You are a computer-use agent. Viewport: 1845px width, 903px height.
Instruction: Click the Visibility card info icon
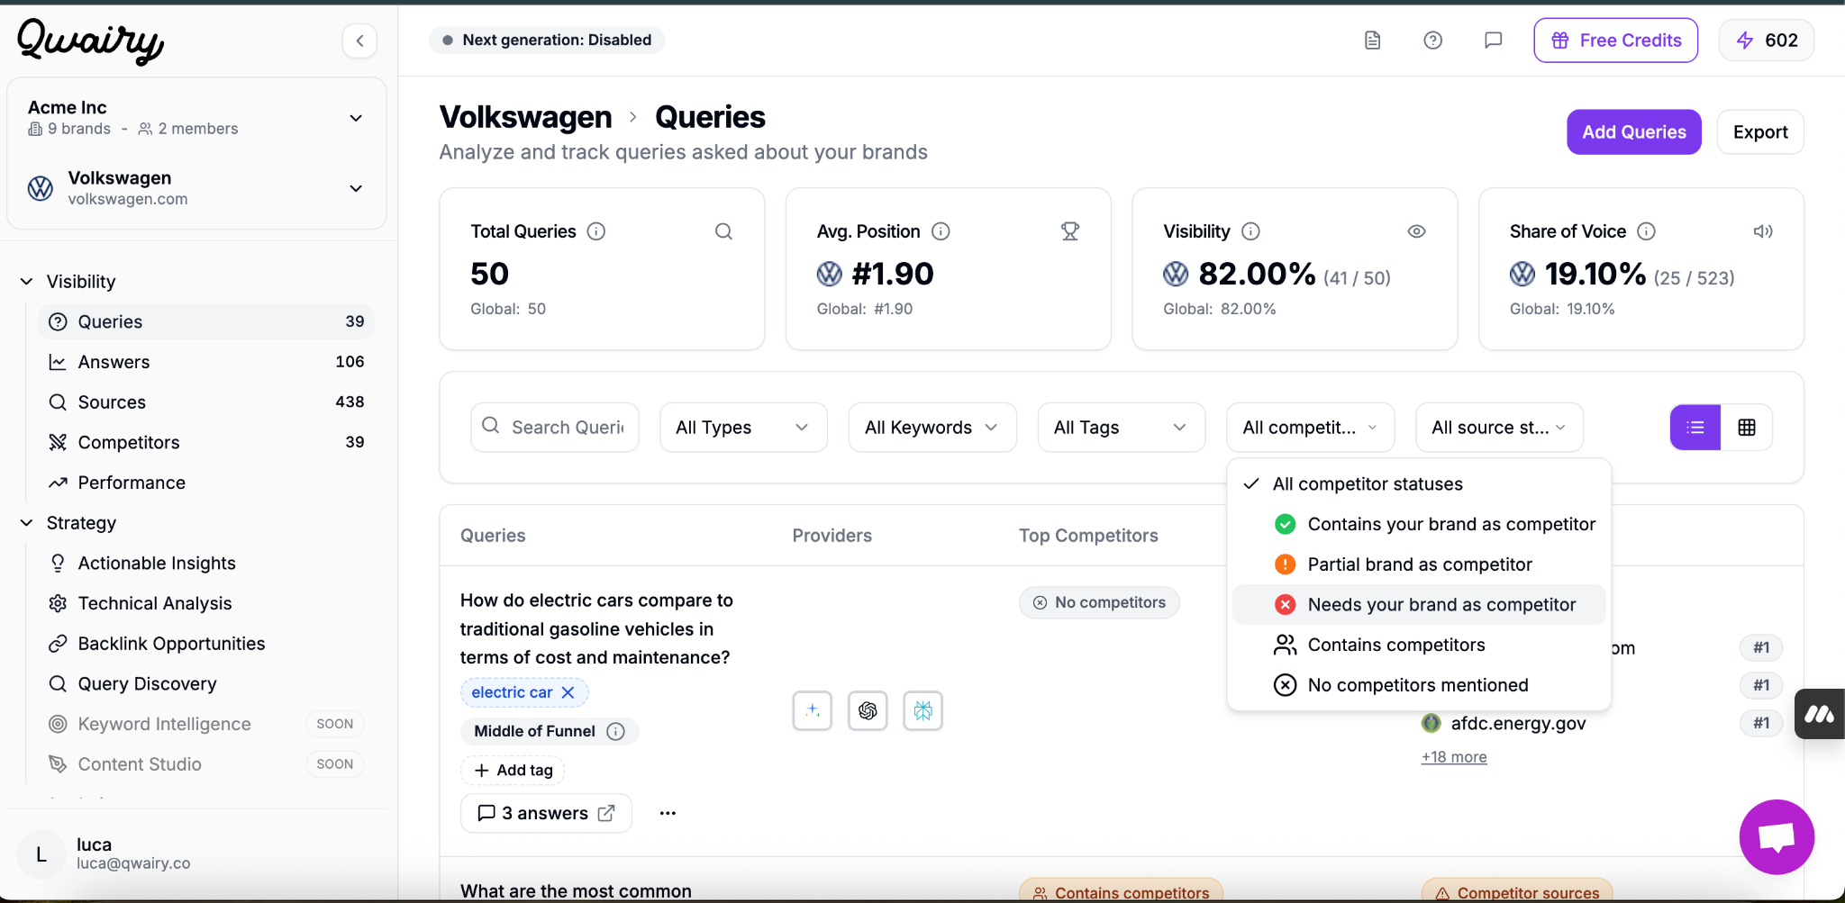click(1250, 231)
